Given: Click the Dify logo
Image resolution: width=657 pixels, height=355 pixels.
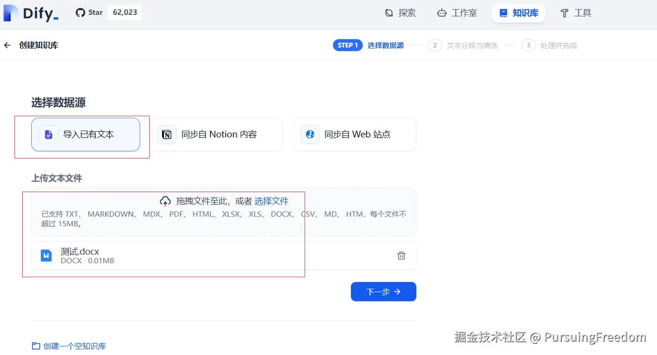Looking at the screenshot, I should point(31,13).
